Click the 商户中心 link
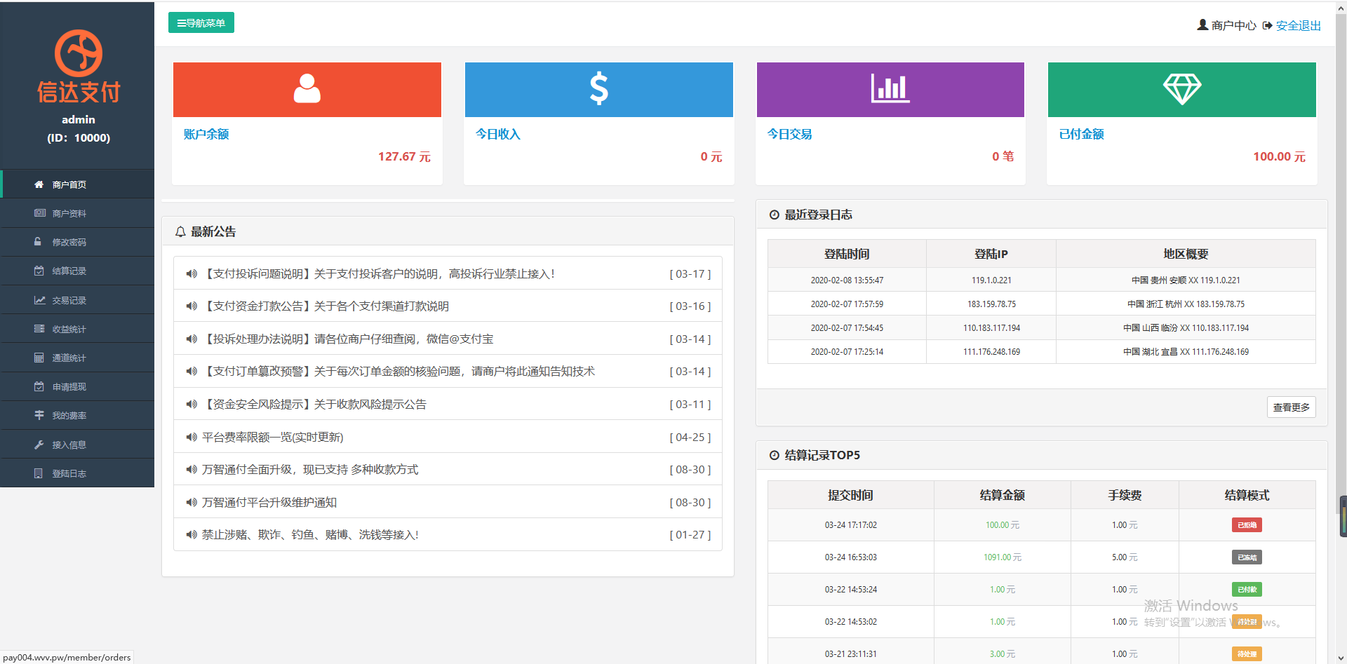Image resolution: width=1347 pixels, height=664 pixels. coord(1233,25)
